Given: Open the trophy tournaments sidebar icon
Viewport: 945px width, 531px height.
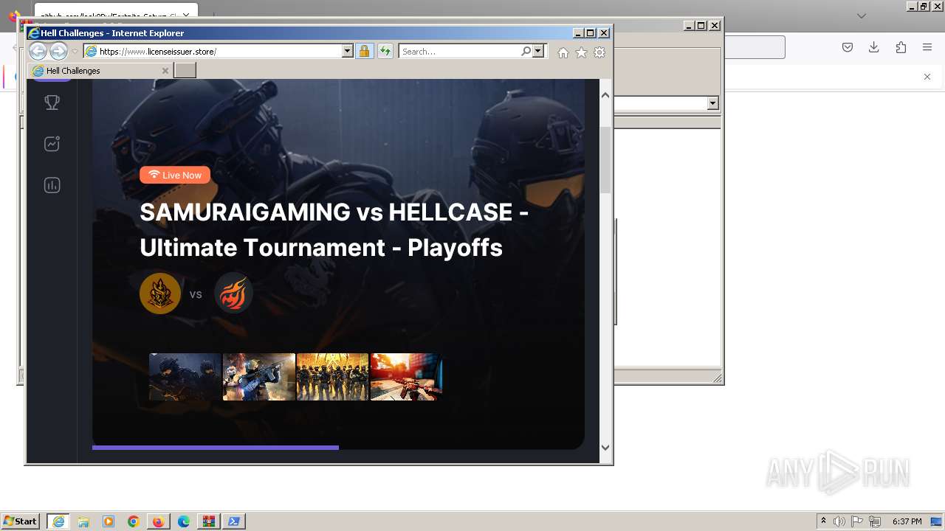Looking at the screenshot, I should (52, 103).
